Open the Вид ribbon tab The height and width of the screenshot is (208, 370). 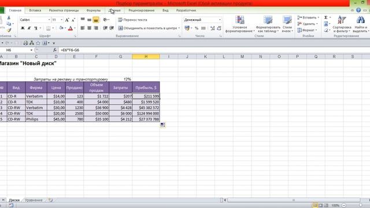[x=165, y=10]
